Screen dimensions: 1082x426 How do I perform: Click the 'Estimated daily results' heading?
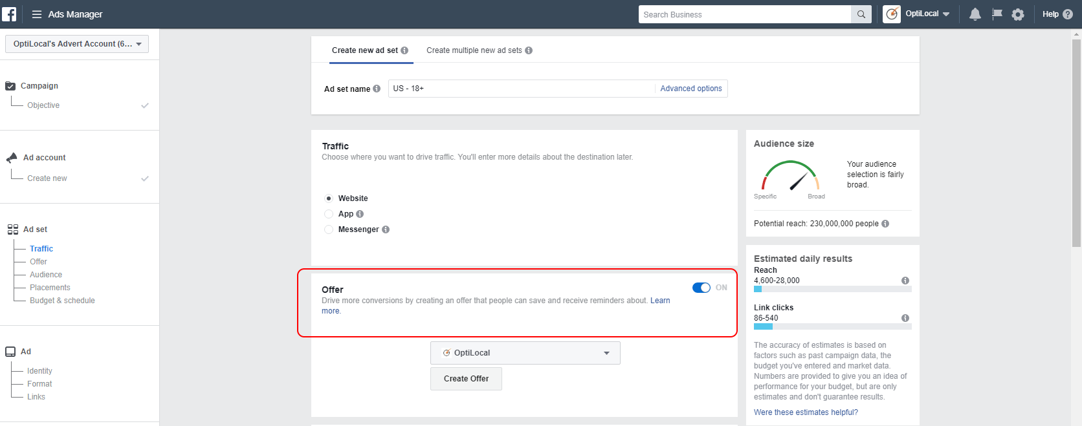803,259
